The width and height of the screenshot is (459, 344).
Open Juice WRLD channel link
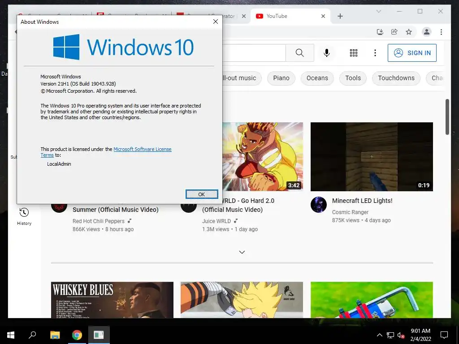tap(217, 221)
